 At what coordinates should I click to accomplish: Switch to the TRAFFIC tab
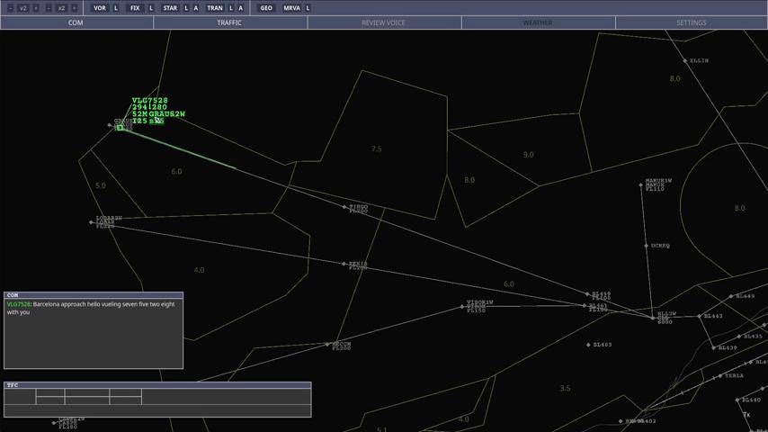(229, 22)
